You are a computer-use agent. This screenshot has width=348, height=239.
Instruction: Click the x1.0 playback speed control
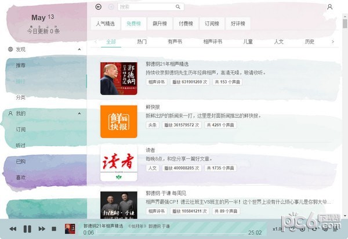point(277,229)
